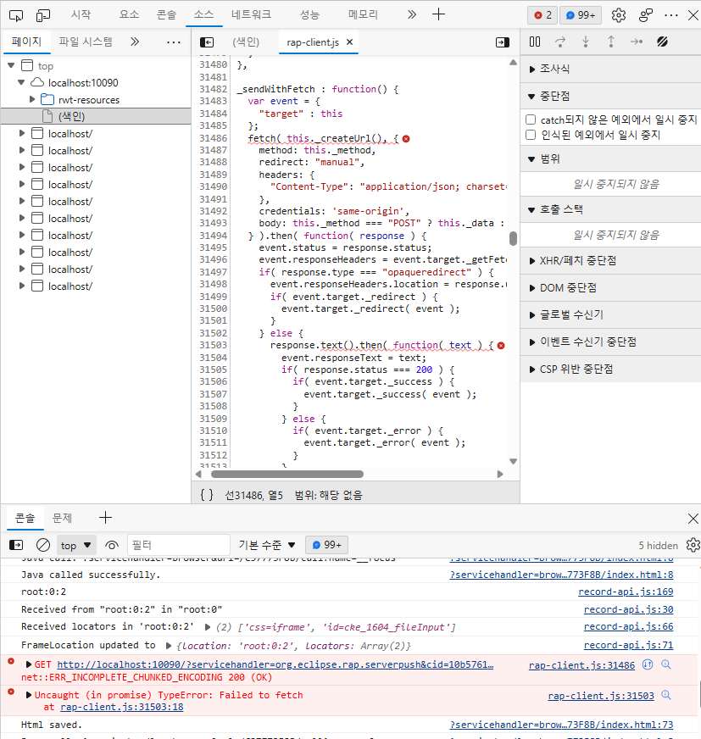Open record-api.js:169 source link
The width and height of the screenshot is (701, 739).
(x=626, y=592)
